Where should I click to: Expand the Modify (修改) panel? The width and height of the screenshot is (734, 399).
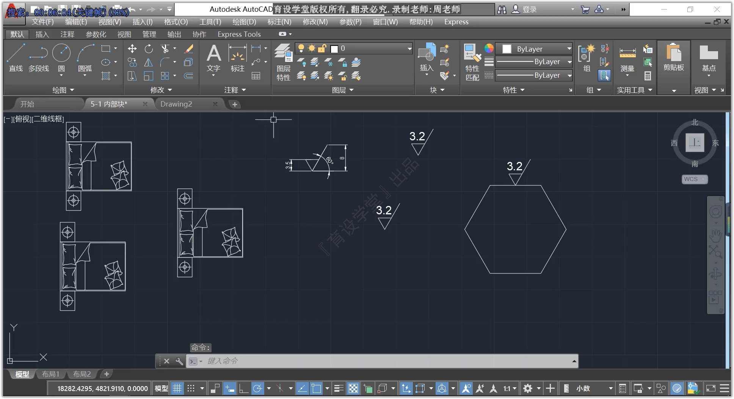click(161, 90)
